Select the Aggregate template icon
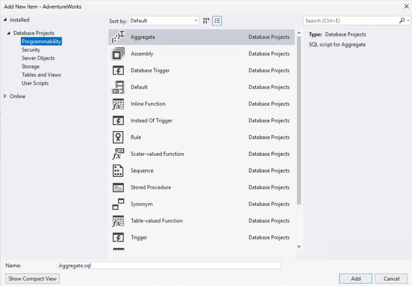 tap(118, 37)
